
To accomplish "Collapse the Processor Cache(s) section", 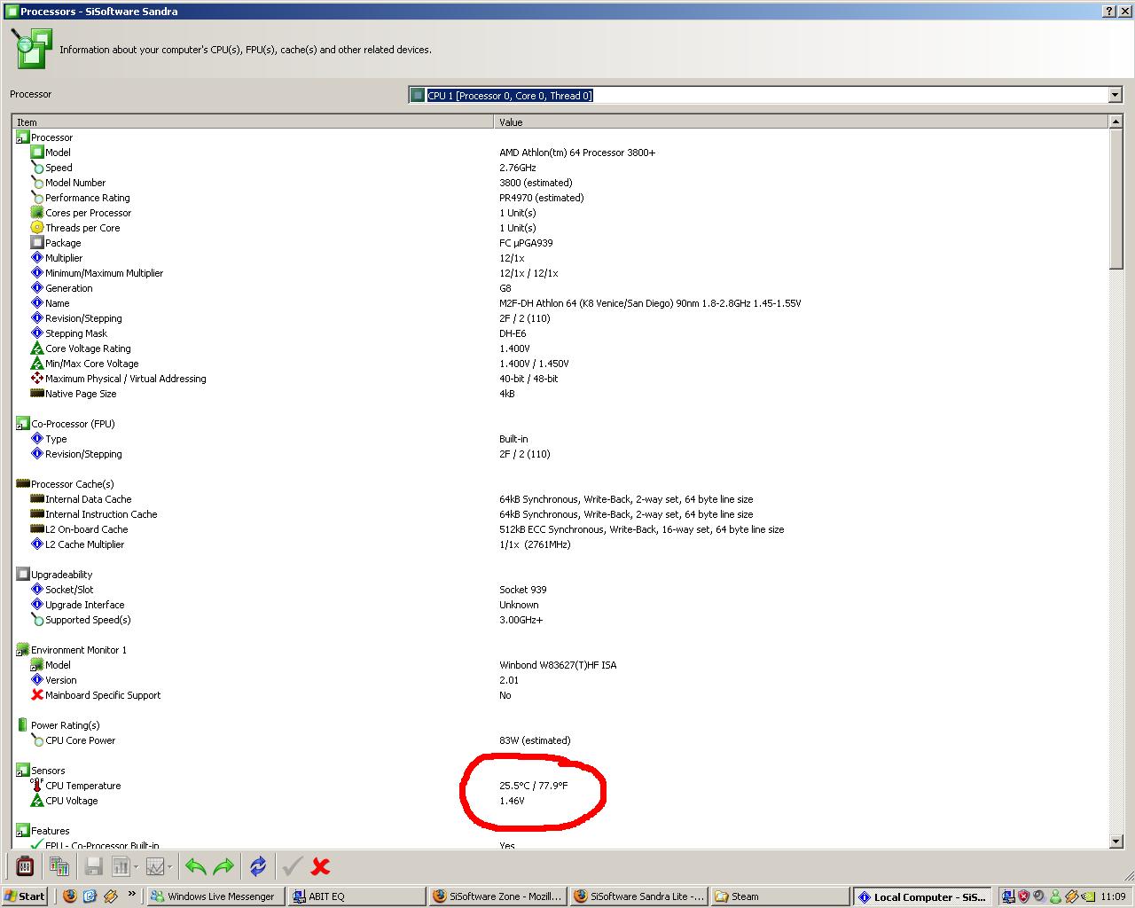I will pos(23,484).
